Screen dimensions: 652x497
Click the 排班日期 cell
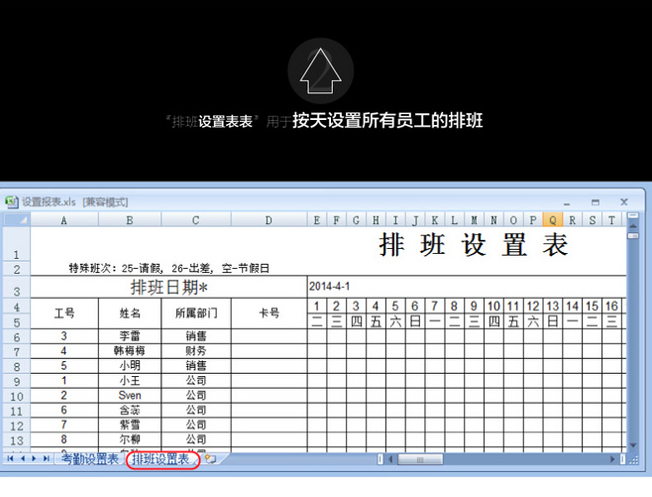pyautogui.click(x=169, y=288)
